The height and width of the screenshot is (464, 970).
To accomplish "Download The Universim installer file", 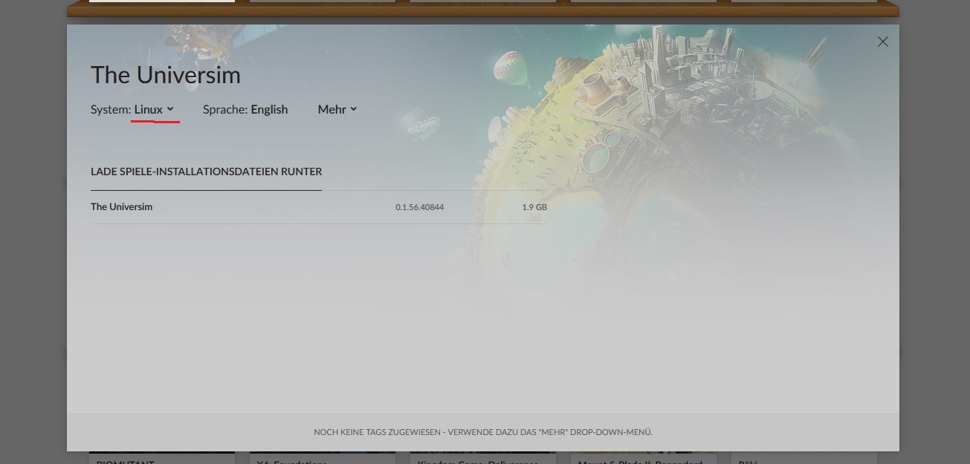I will (x=318, y=207).
